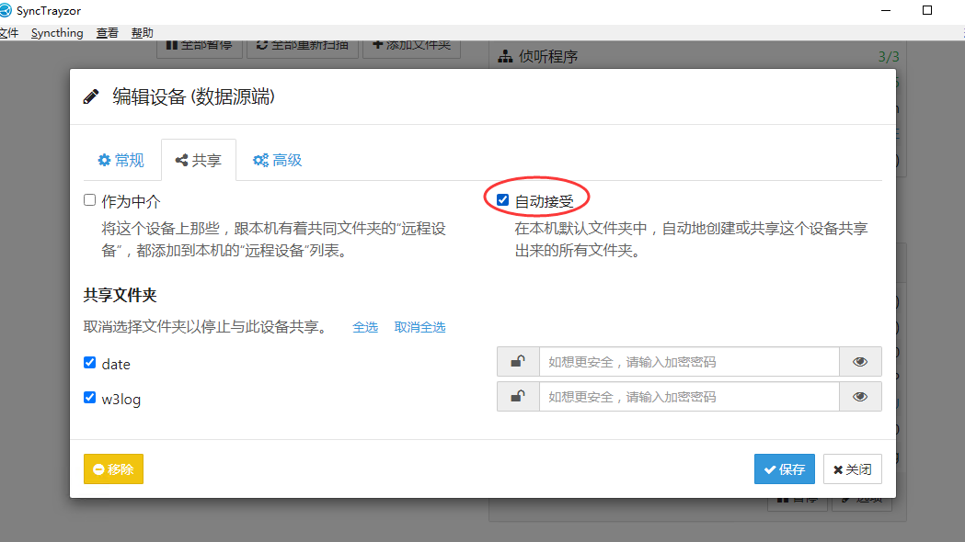965x542 pixels.
Task: Click the unlock padlock icon for w3log folder
Action: [x=518, y=397]
